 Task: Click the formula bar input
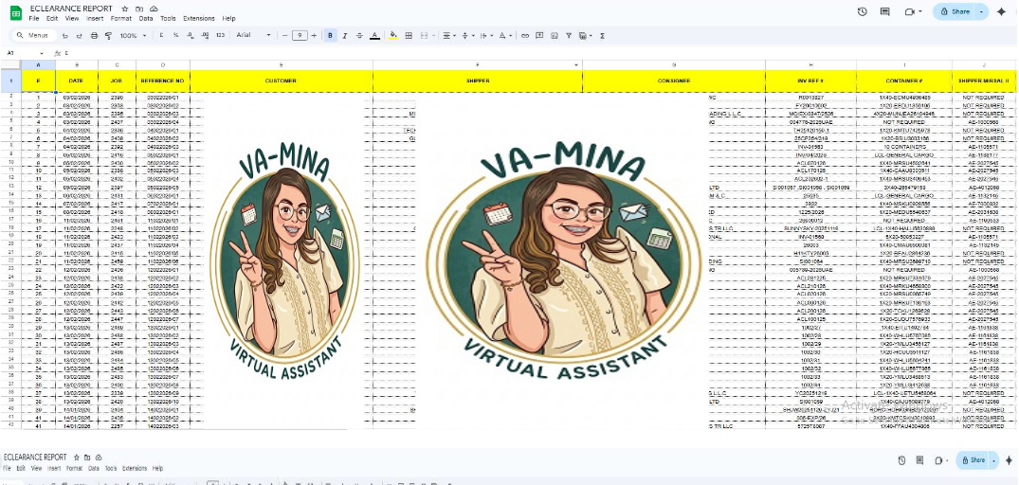tap(539, 53)
